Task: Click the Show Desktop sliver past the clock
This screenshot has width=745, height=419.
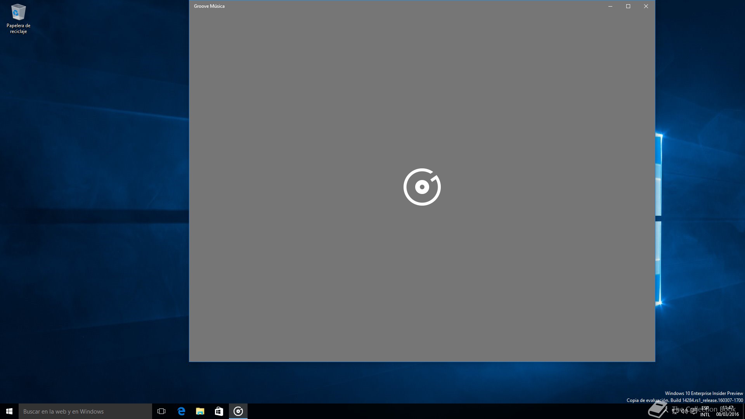Action: [x=743, y=411]
